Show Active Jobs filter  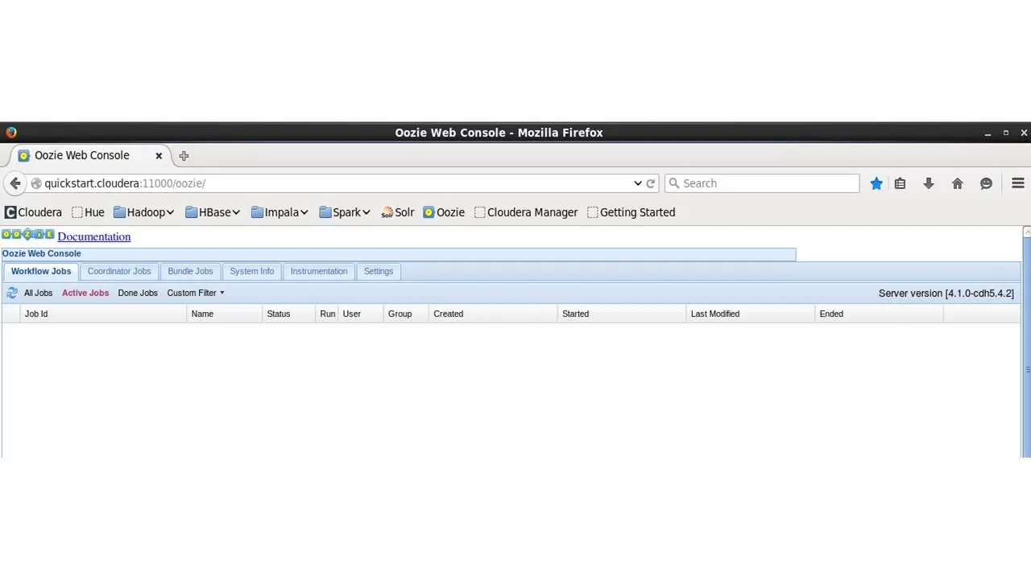pos(85,293)
